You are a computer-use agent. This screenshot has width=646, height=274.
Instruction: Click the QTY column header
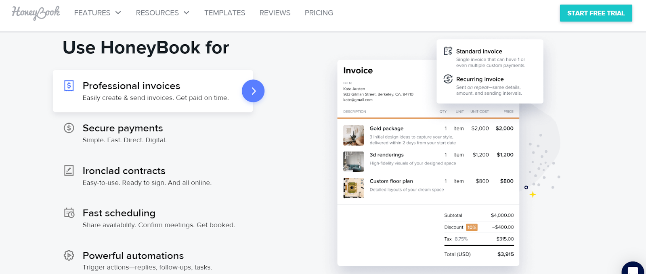pos(443,112)
